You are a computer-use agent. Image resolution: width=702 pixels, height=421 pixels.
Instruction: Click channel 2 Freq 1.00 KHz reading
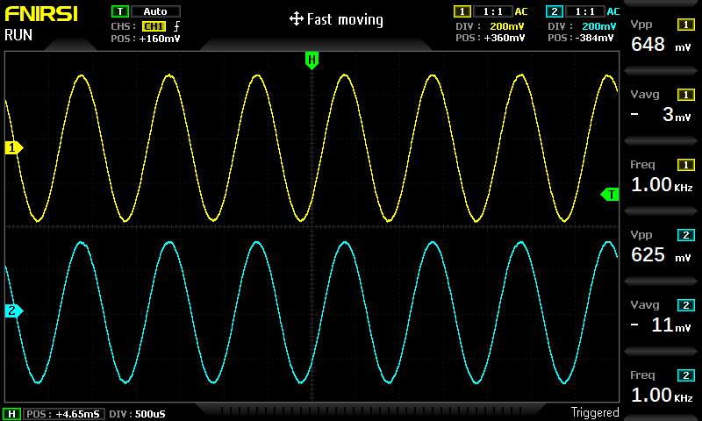tap(662, 396)
